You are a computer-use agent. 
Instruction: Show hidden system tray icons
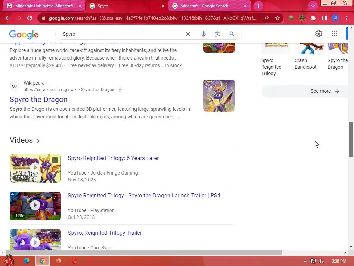(305, 261)
